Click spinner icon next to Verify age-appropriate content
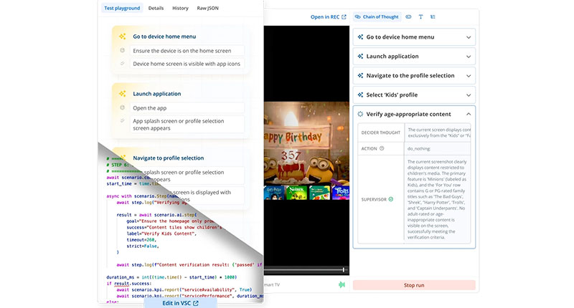Screen dimensions: 574x308 point(360,115)
